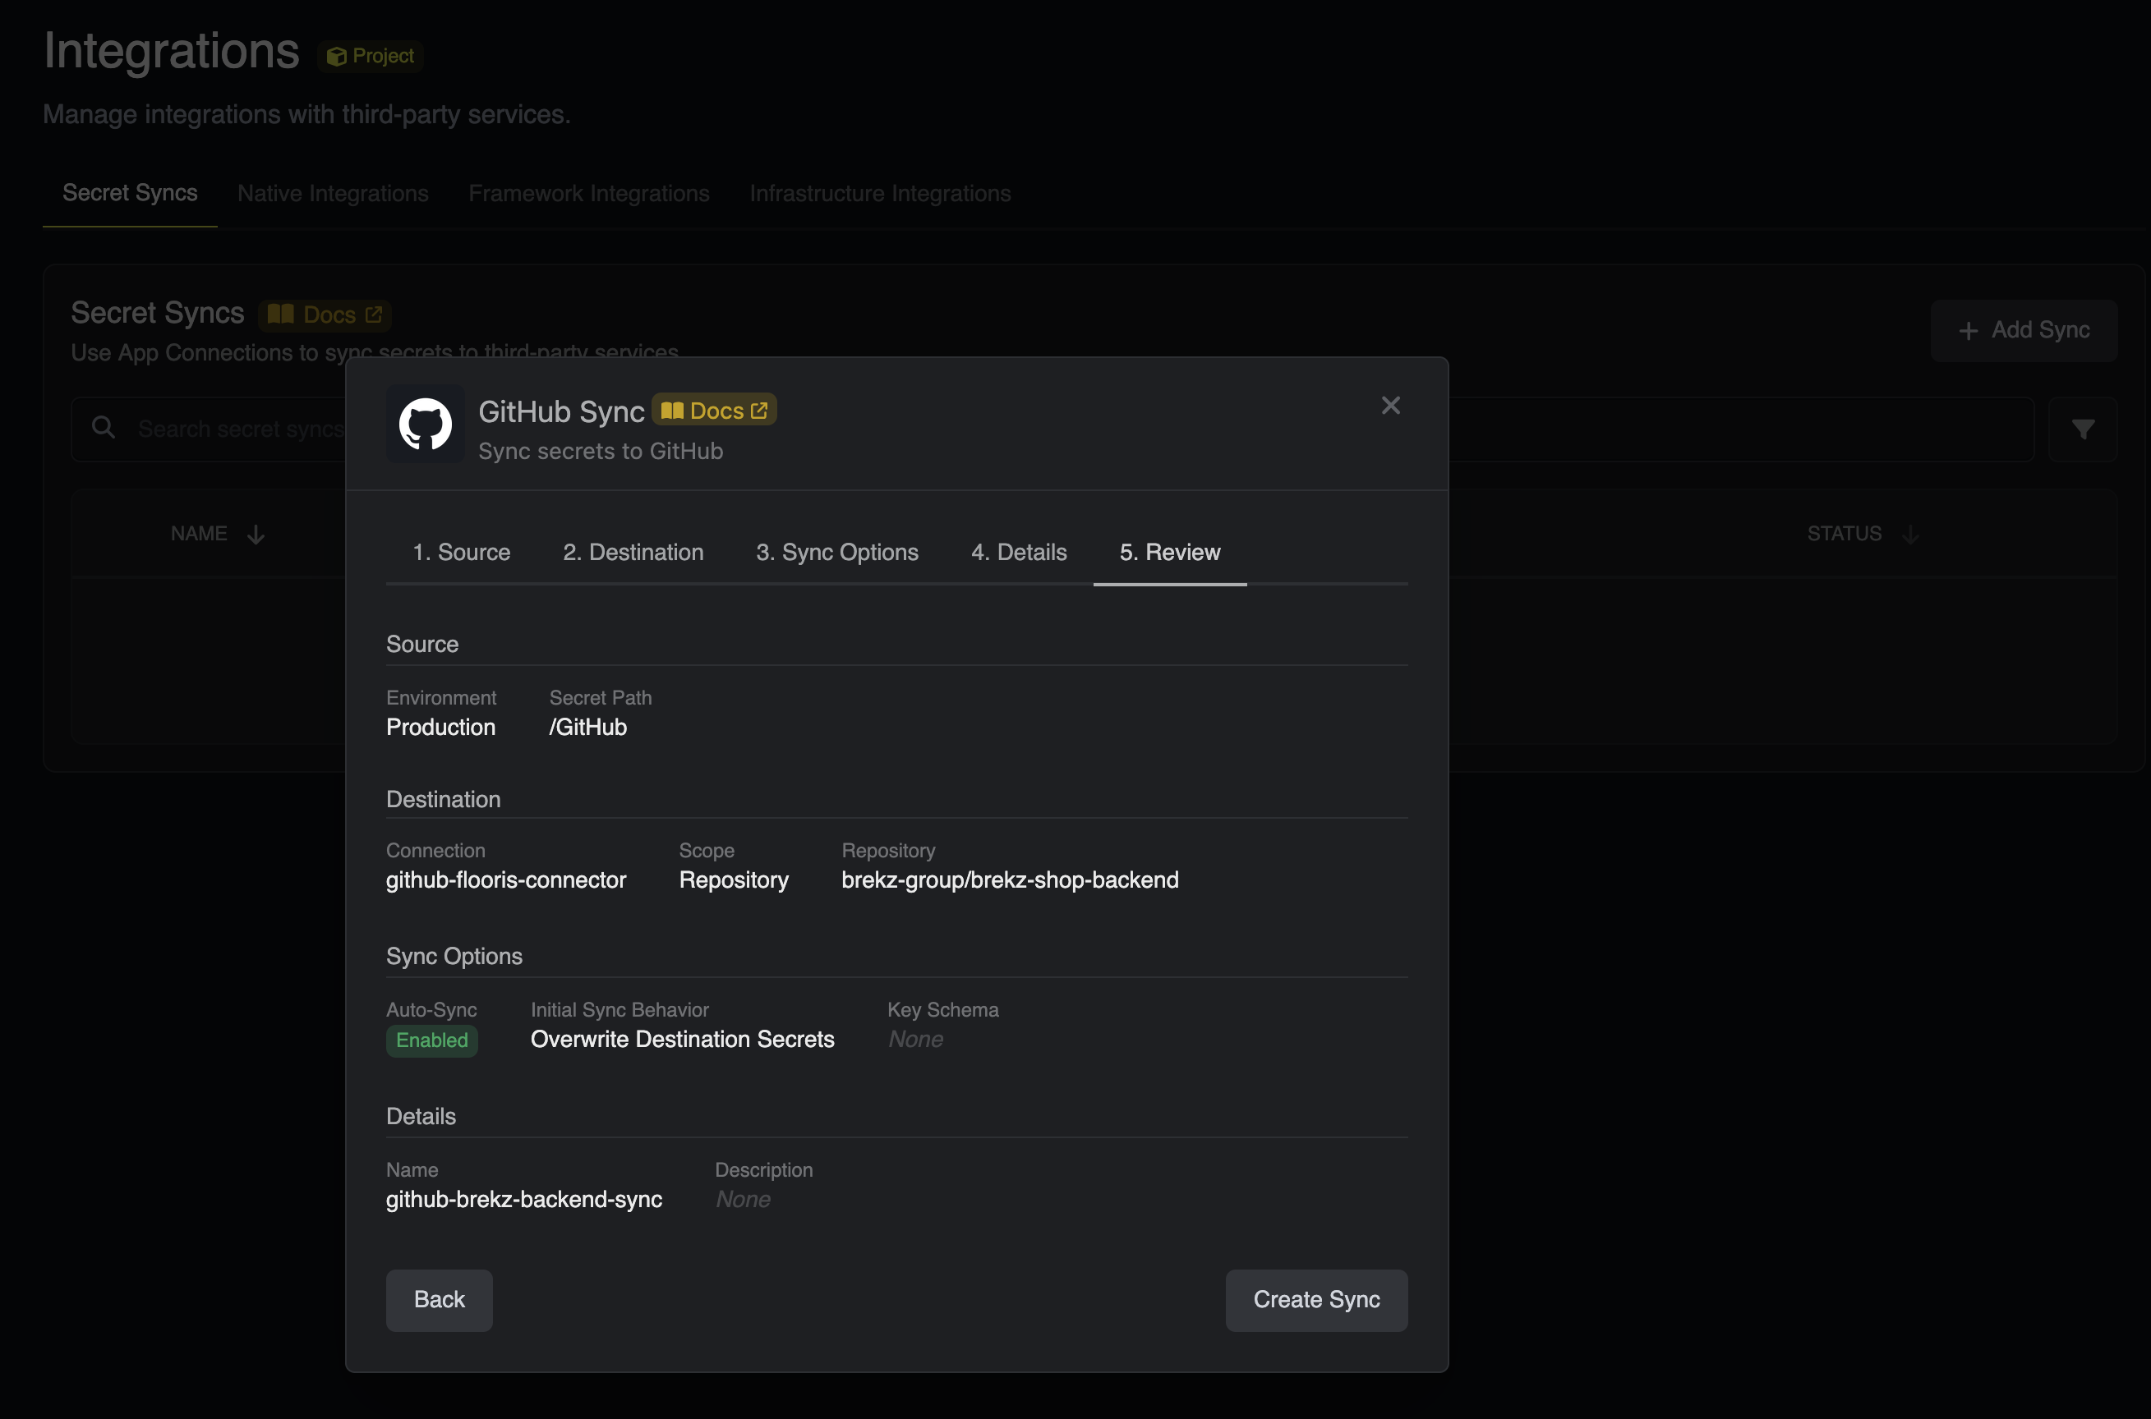Sort by STATUS column arrow
This screenshot has width=2151, height=1419.
click(x=1911, y=535)
